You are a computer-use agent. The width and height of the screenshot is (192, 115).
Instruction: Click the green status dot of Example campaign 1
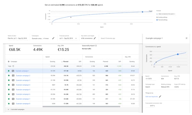[9, 71]
